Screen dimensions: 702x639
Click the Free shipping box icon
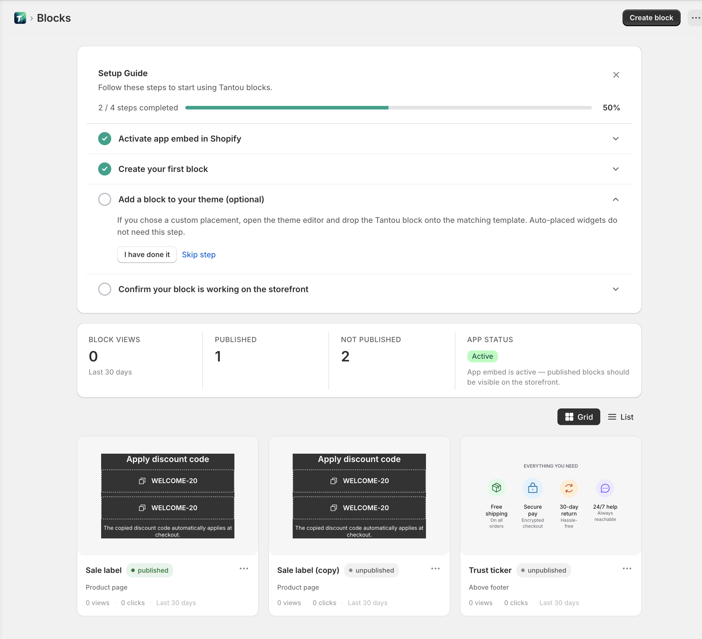(x=496, y=488)
